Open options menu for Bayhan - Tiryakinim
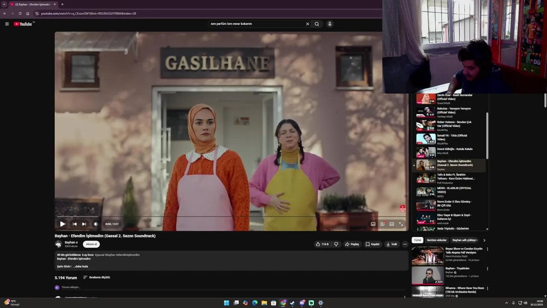Image resolution: width=547 pixels, height=308 pixels. [487, 269]
